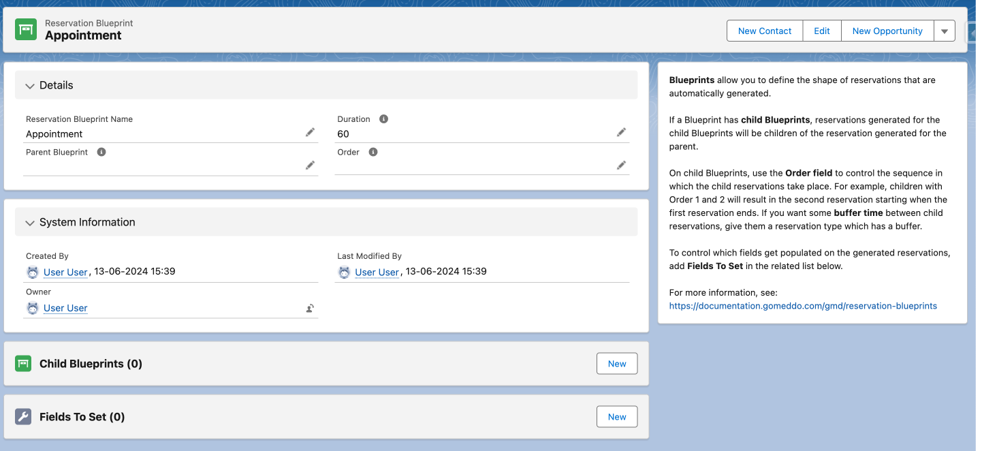The image size is (982, 451).
Task: Open the GoMeddo reservation-blueprints documentation link
Action: pyautogui.click(x=803, y=306)
